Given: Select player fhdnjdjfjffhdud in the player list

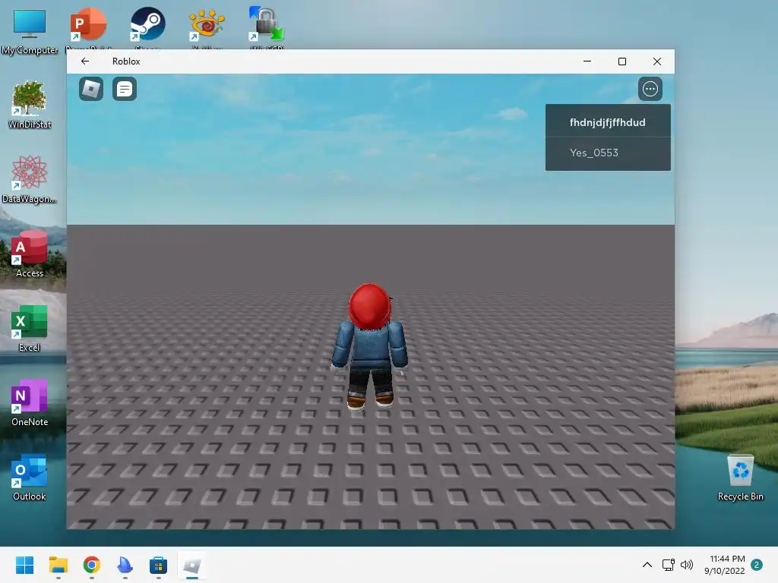Looking at the screenshot, I should [x=608, y=122].
